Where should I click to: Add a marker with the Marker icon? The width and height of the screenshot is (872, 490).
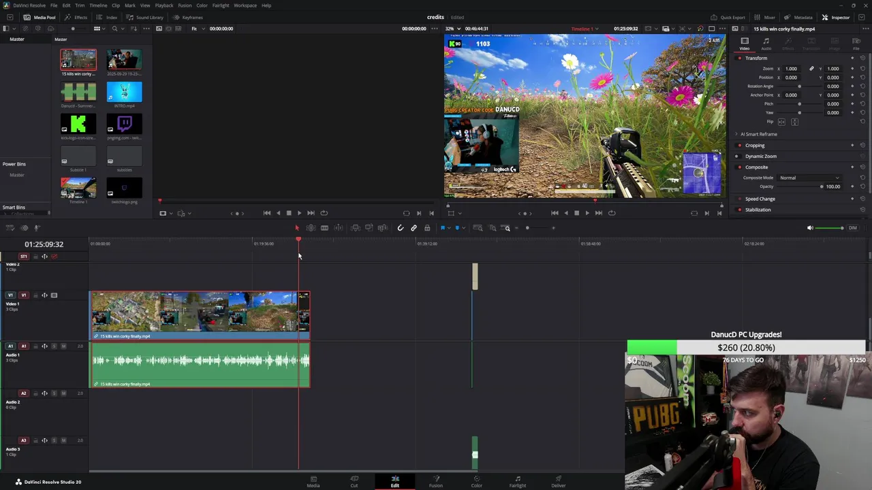(457, 228)
